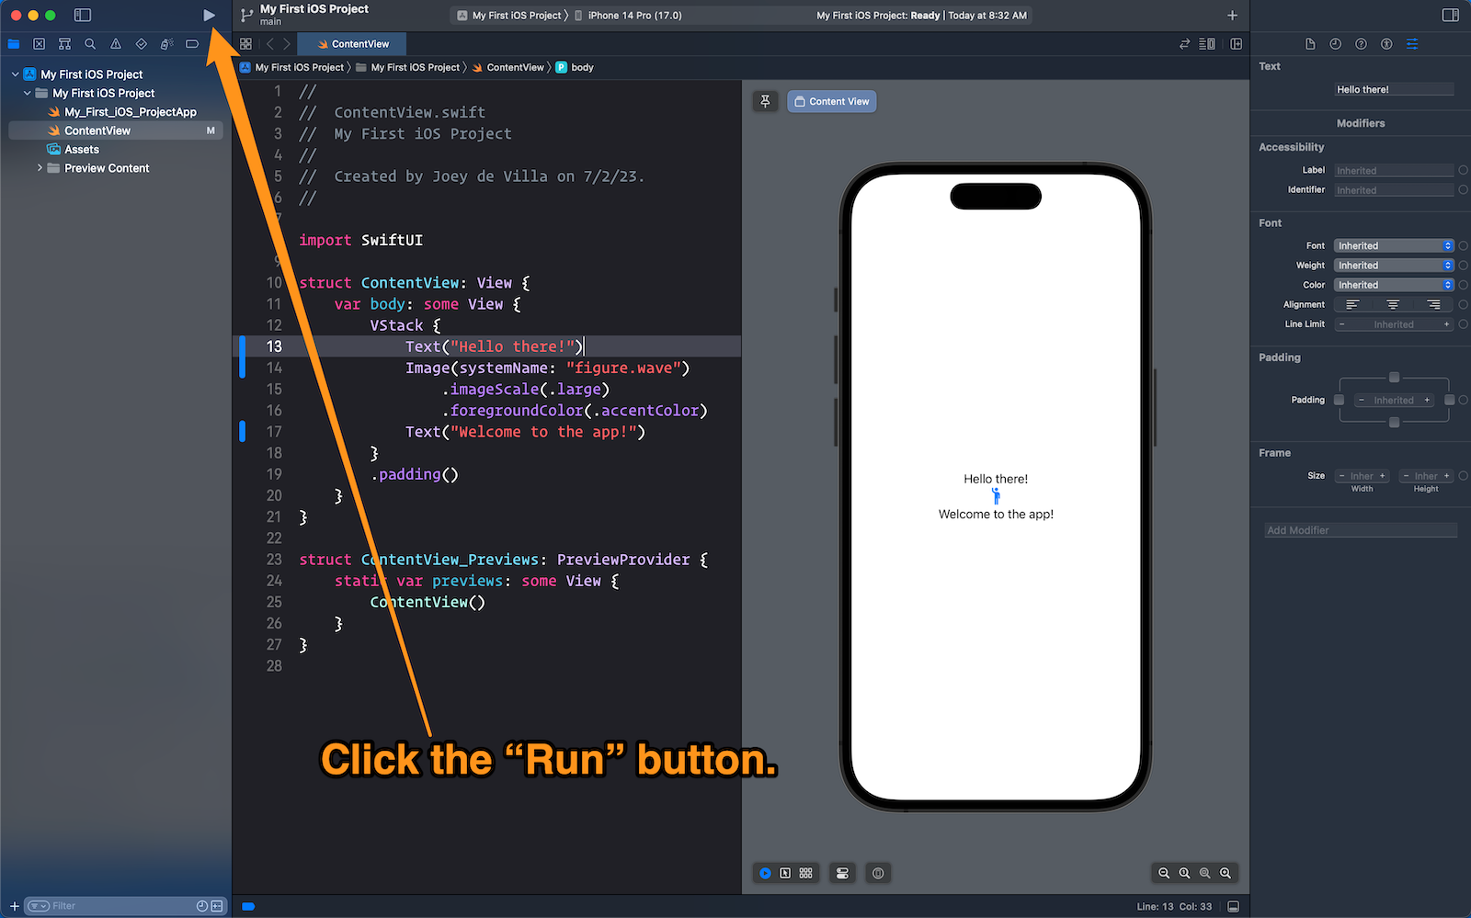Set text alignment to left
The image size is (1471, 918).
(1352, 304)
